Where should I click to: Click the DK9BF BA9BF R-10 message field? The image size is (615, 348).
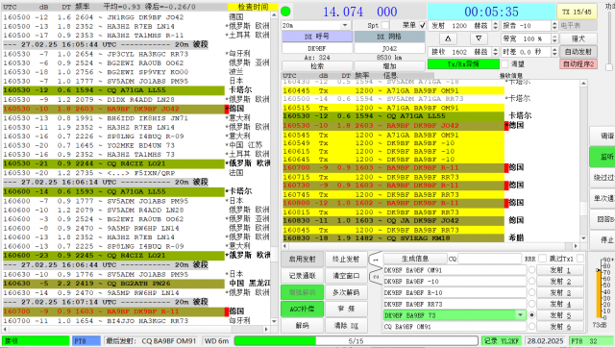455,292
